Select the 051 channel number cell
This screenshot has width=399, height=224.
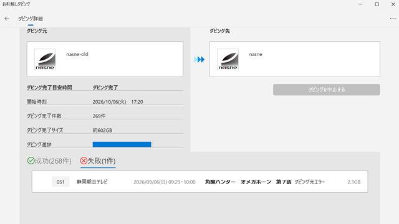tap(60, 182)
